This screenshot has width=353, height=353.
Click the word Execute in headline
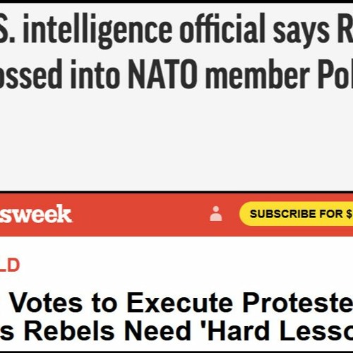181,302
